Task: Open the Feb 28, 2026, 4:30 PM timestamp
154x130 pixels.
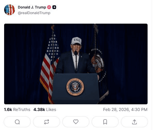Action: tap(125, 110)
